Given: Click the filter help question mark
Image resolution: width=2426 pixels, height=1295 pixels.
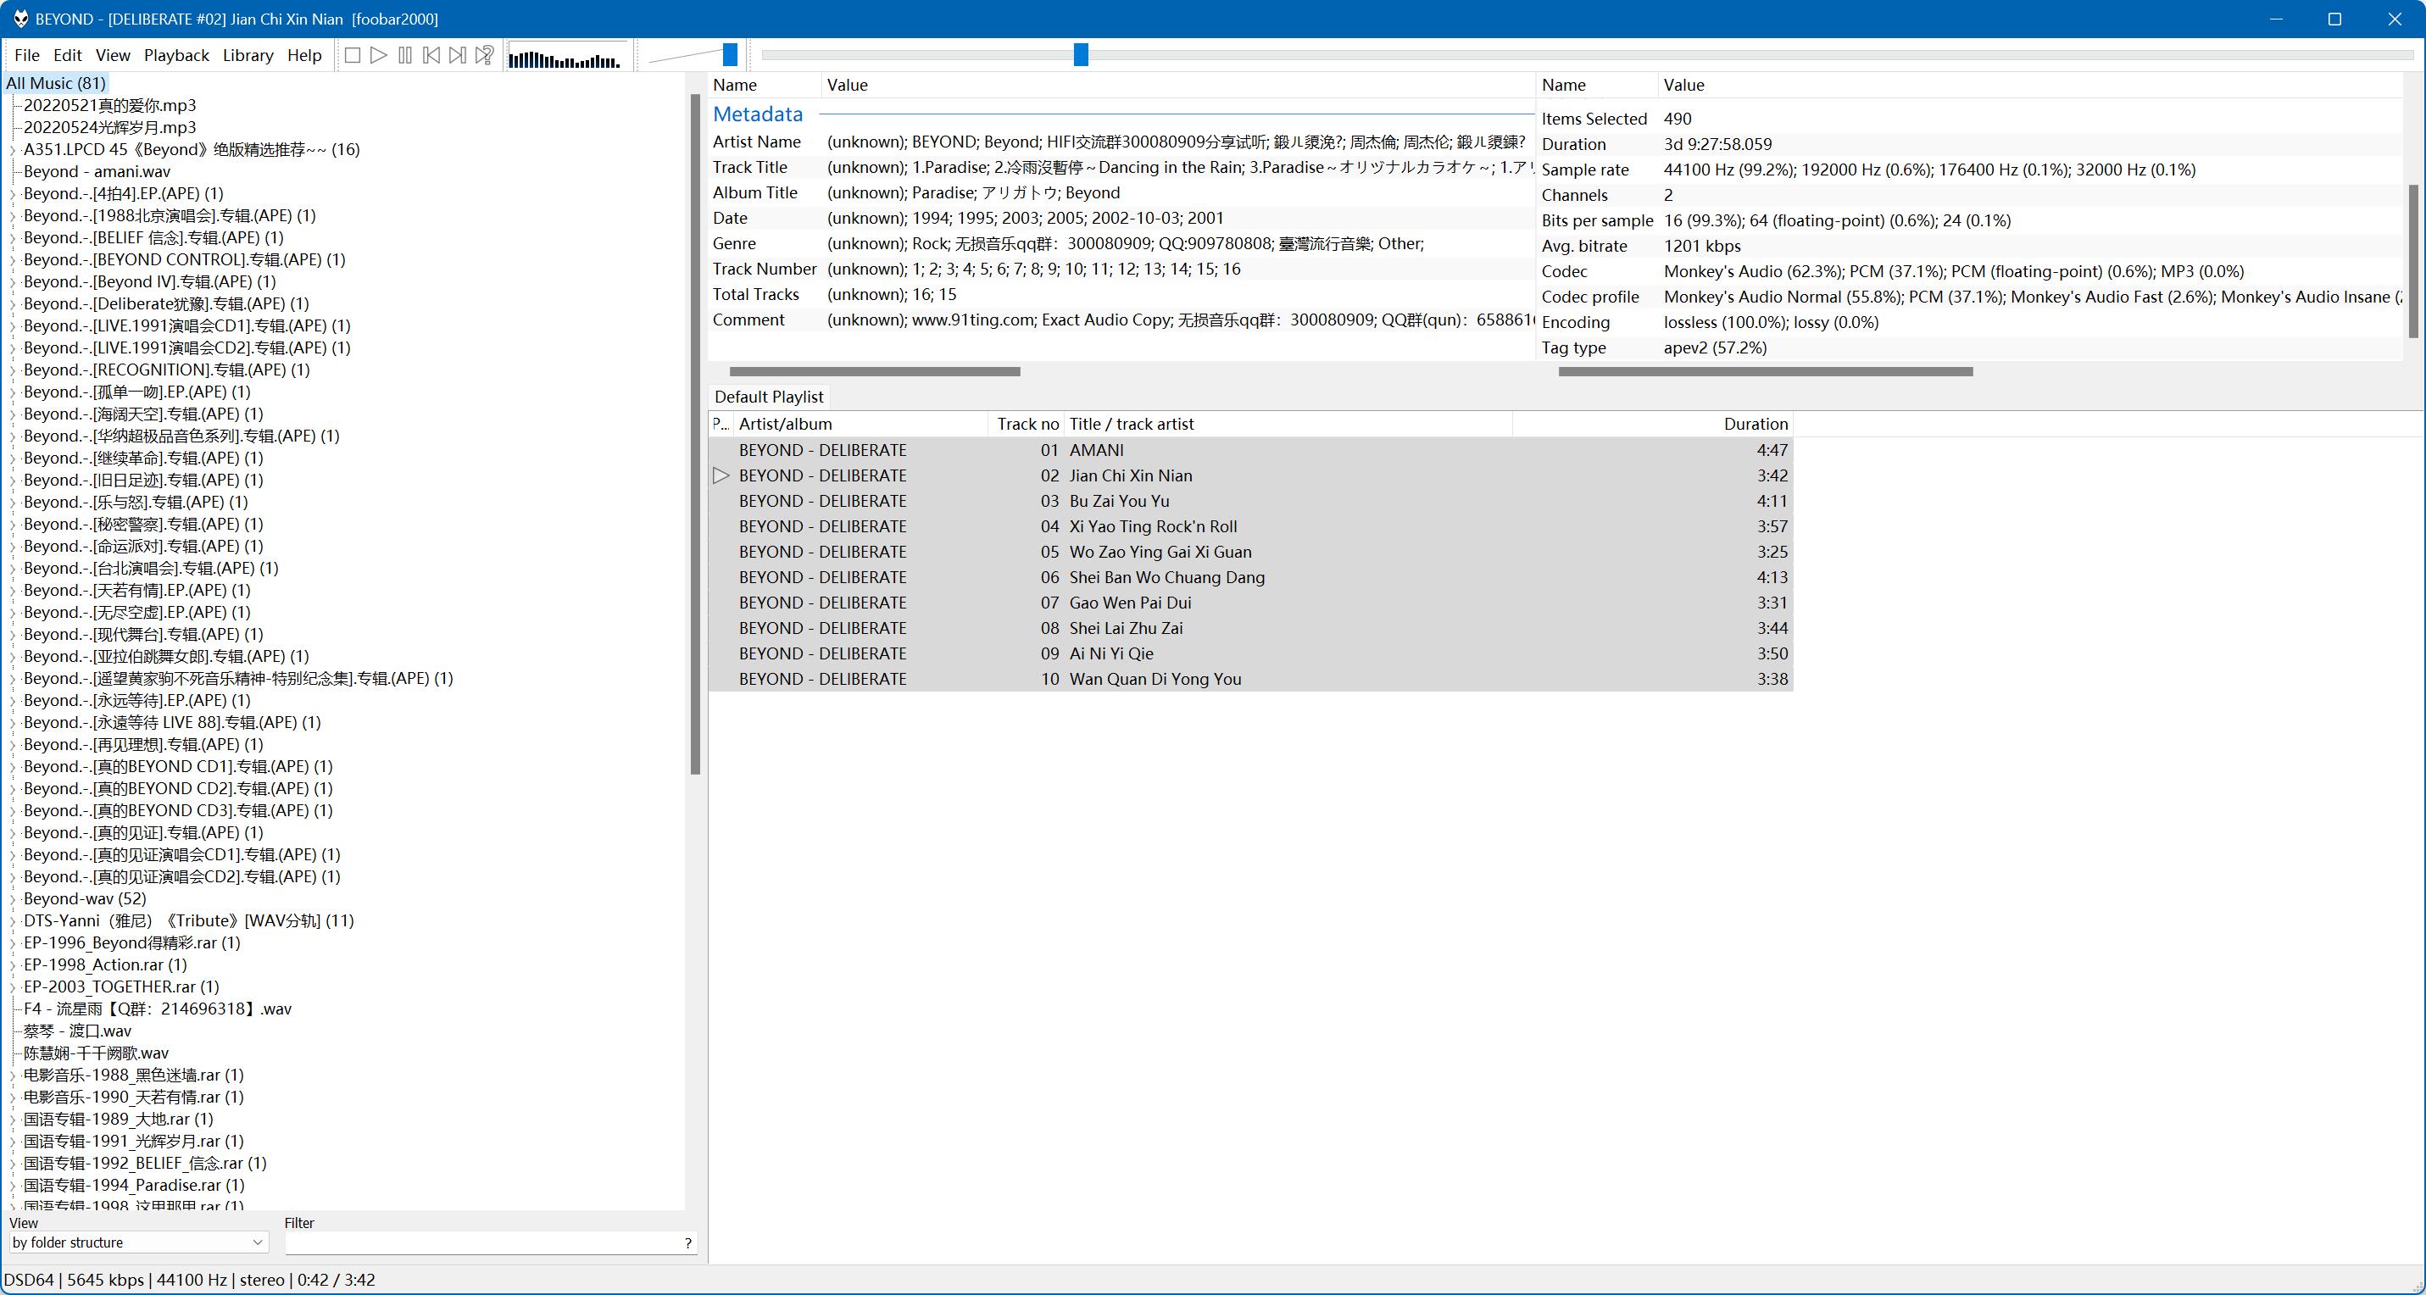Looking at the screenshot, I should pyautogui.click(x=688, y=1243).
